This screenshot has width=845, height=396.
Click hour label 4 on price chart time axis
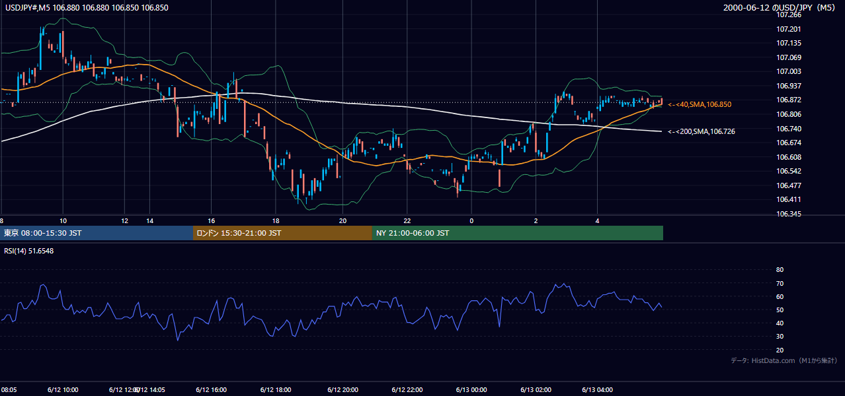(x=598, y=220)
